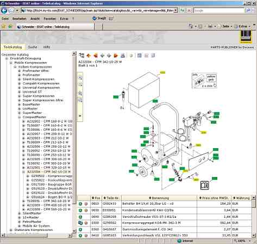This screenshot has width=257, height=244.
Task: Expand the side toolbar with the double chevron
Action: 80,115
